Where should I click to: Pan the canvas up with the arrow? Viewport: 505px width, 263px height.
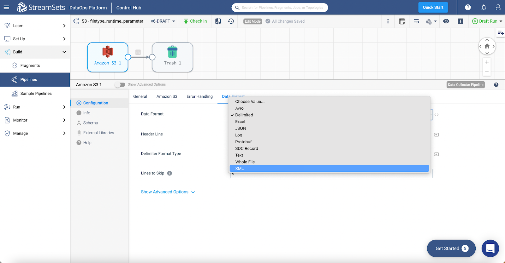point(487,40)
